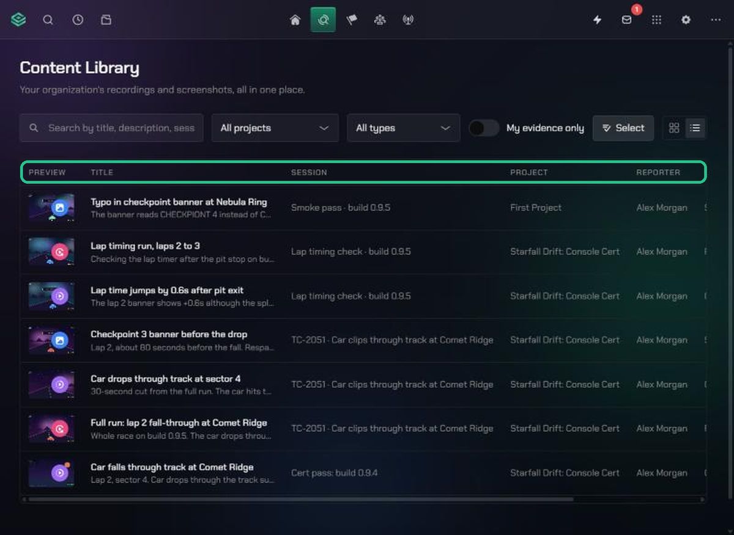Click 'First Project' project cell
Viewport: 734px width, 535px height.
(536, 208)
